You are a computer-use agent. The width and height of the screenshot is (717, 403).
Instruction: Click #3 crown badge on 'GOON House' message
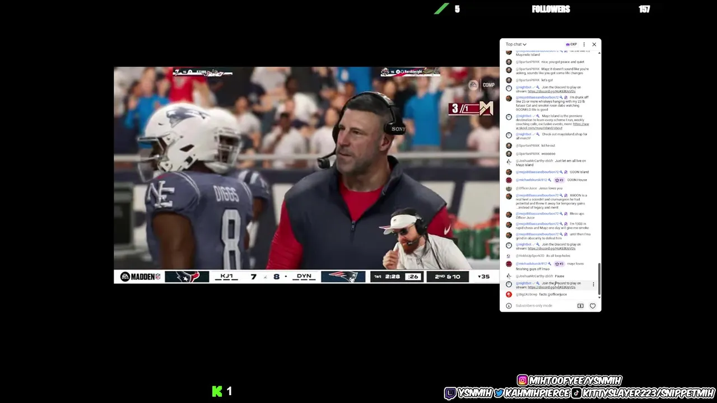[x=559, y=180]
